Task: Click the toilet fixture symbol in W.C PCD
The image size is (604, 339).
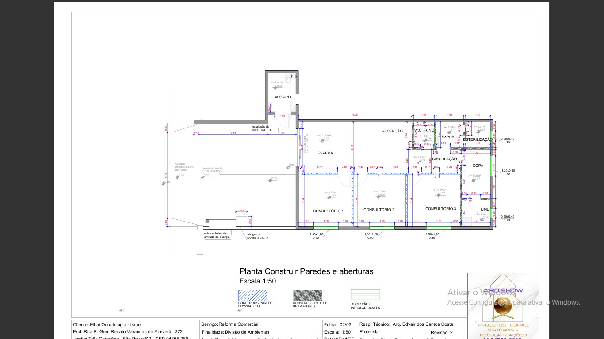Action: (x=288, y=80)
